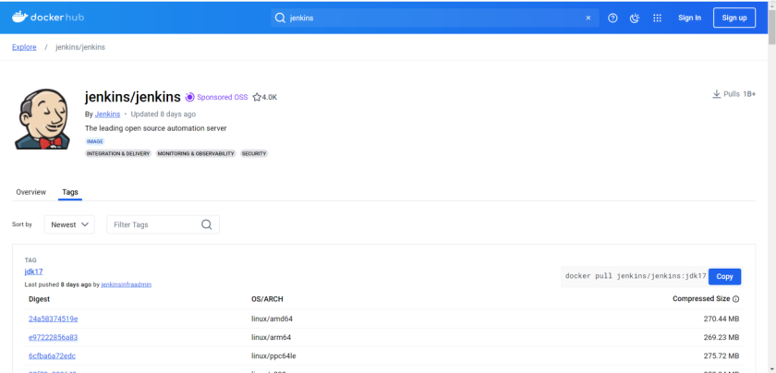Click the 275.72 MB size value
Image resolution: width=776 pixels, height=373 pixels.
click(721, 356)
